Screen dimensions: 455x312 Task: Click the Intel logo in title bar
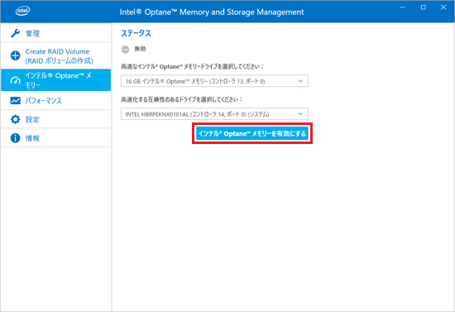coord(22,11)
